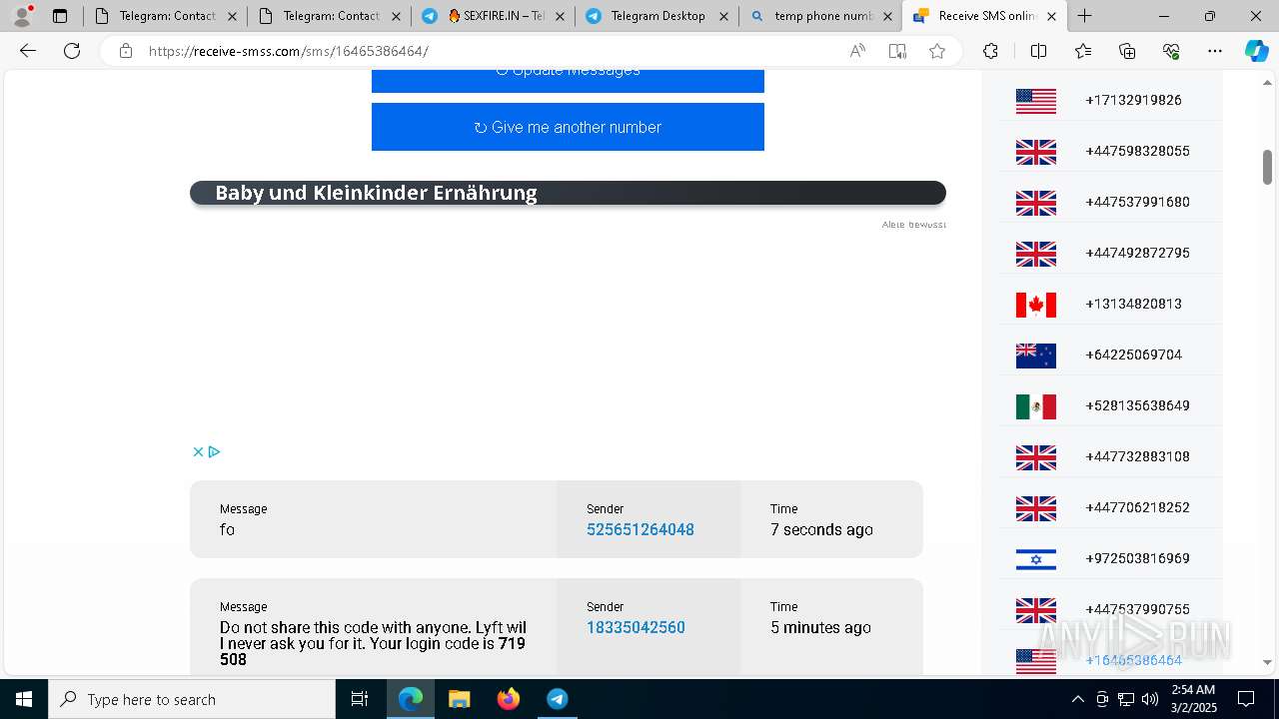Click the Canada flag icon
1279x719 pixels.
1035,305
